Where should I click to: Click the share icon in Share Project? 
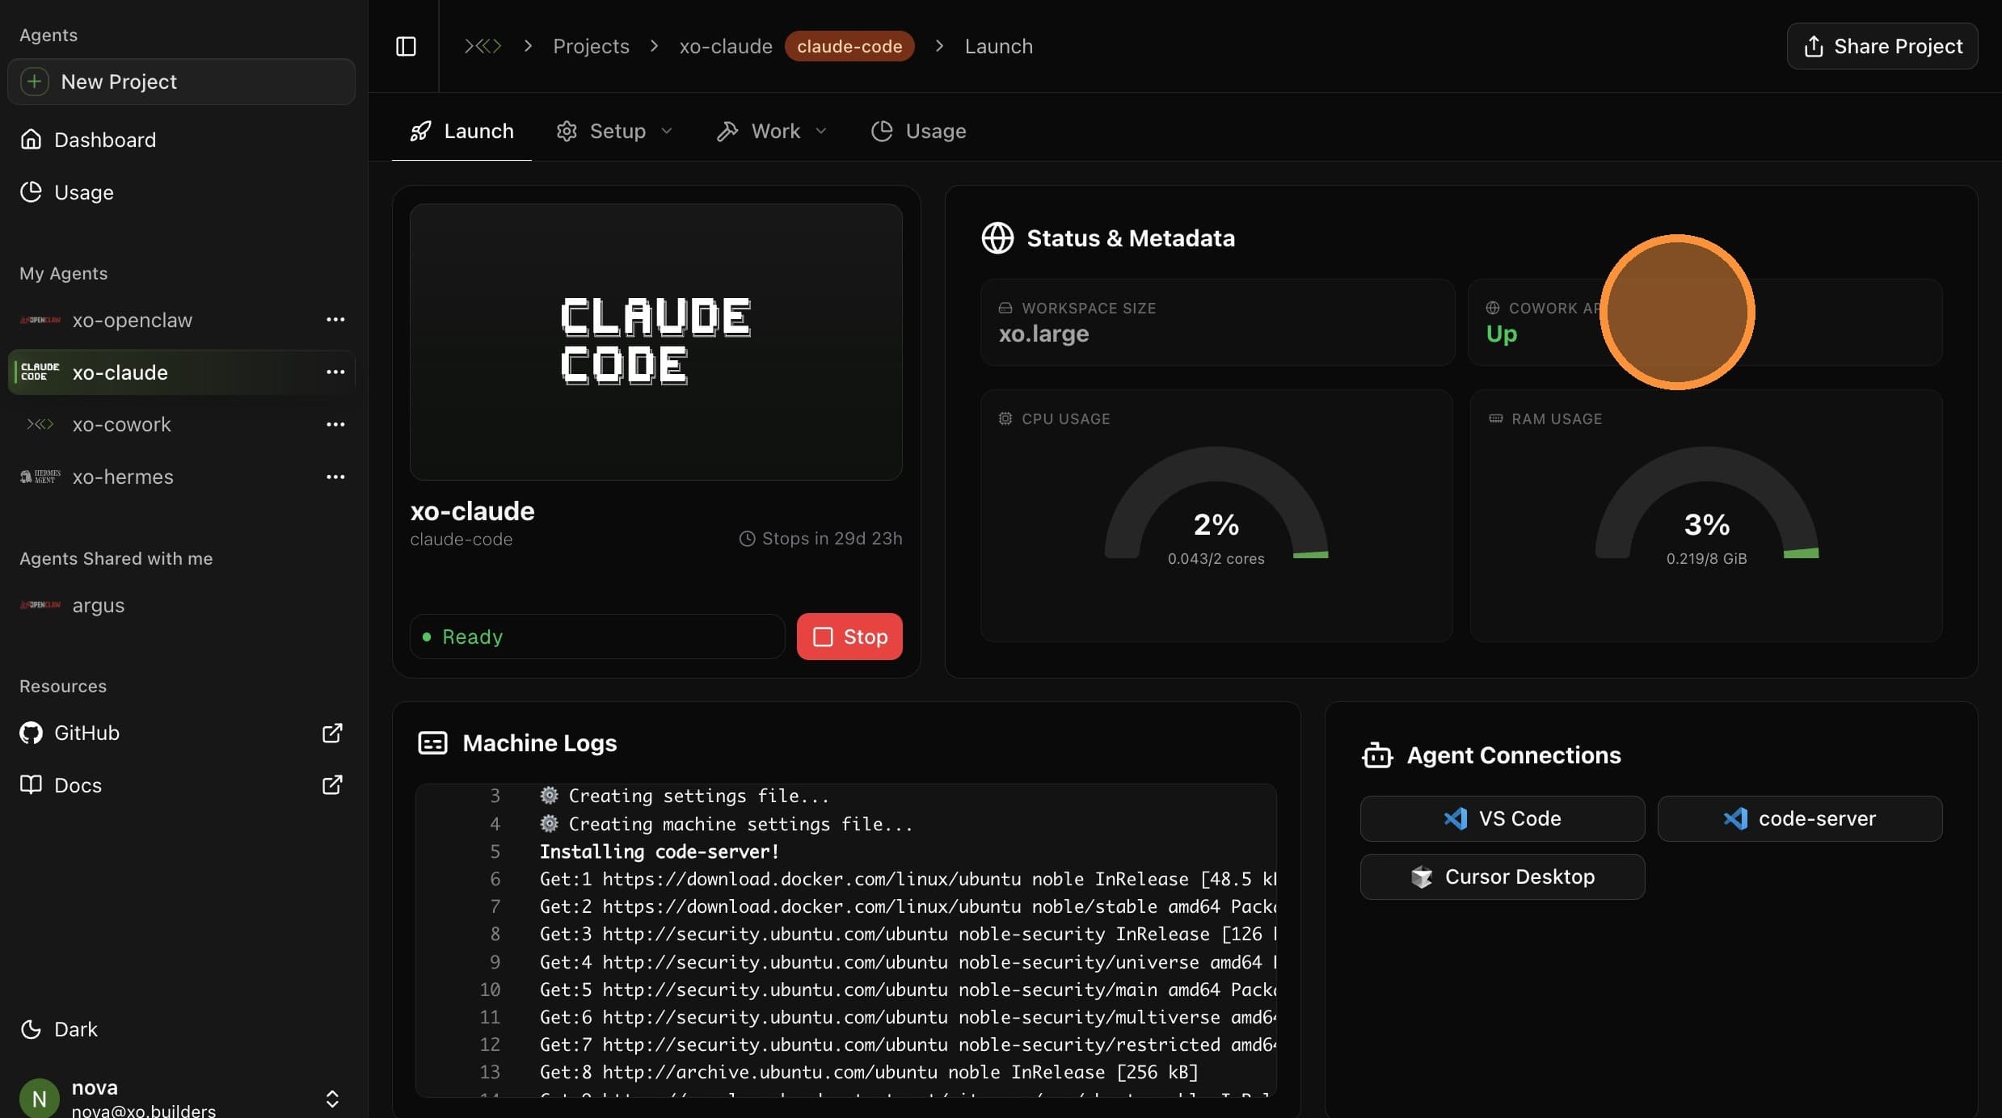[1814, 46]
